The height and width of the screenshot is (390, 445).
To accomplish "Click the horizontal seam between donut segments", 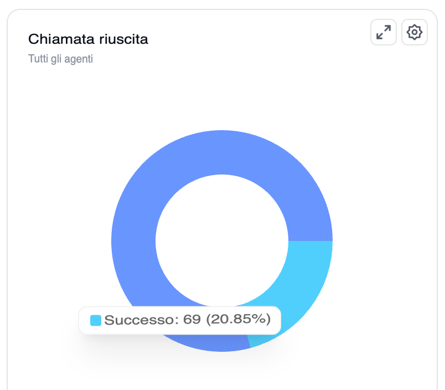I will (310, 241).
